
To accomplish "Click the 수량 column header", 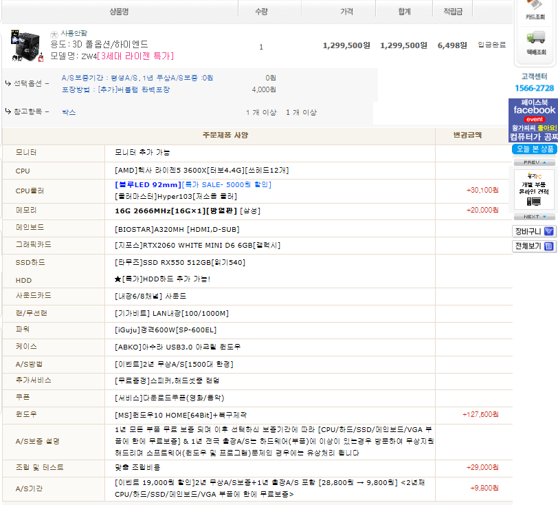I will click(261, 12).
